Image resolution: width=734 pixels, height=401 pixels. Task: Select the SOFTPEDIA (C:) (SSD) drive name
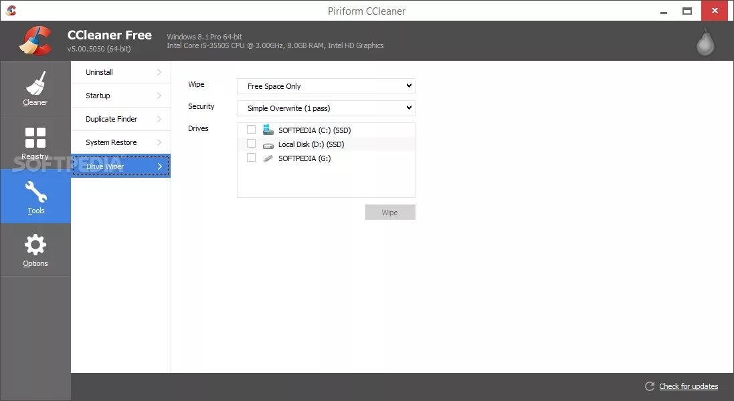[x=314, y=130]
